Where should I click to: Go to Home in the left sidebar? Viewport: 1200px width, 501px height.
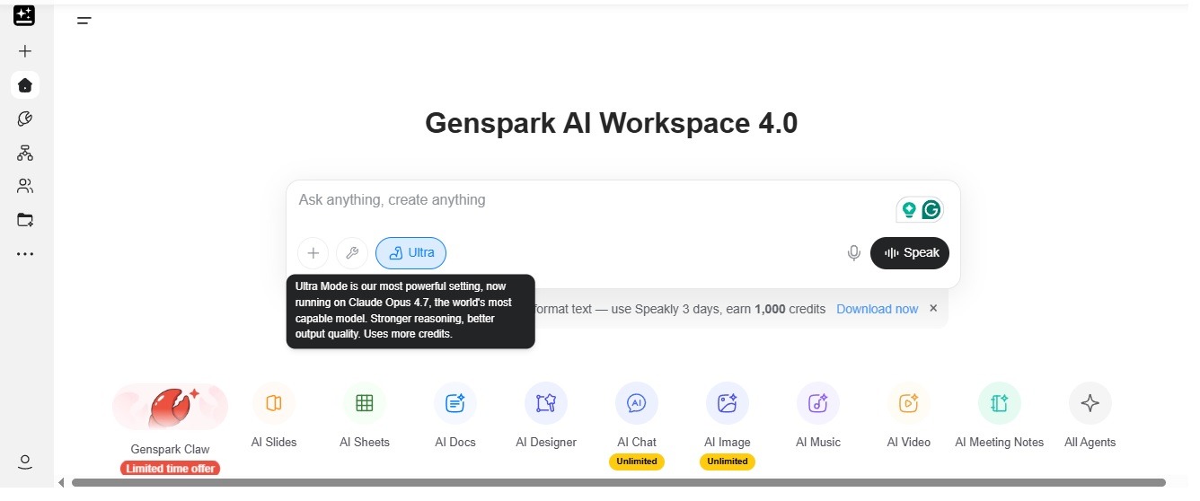coord(25,85)
